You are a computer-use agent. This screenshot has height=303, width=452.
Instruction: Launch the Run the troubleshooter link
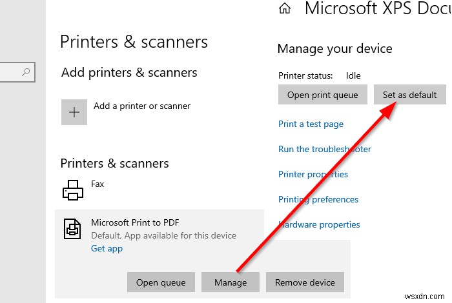[324, 149]
